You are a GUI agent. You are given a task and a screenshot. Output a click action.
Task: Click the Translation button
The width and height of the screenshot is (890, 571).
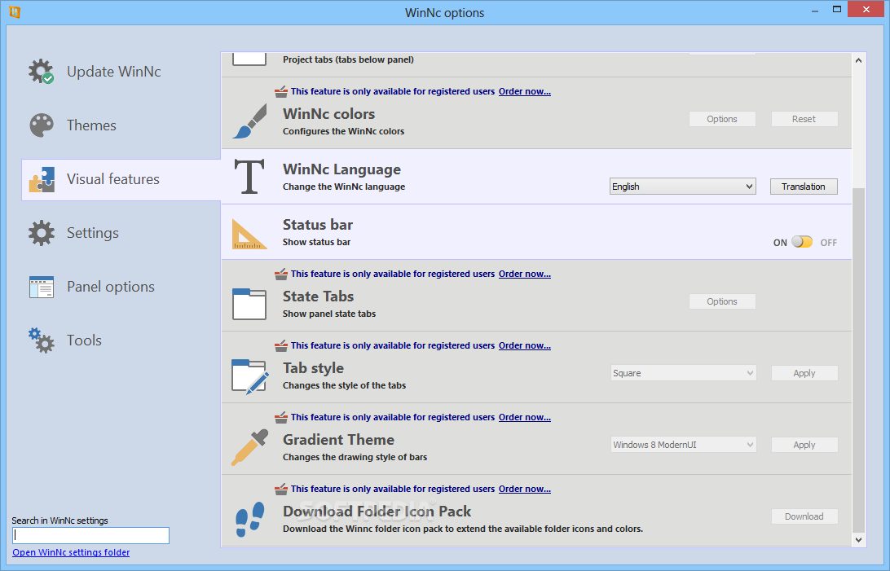[803, 187]
